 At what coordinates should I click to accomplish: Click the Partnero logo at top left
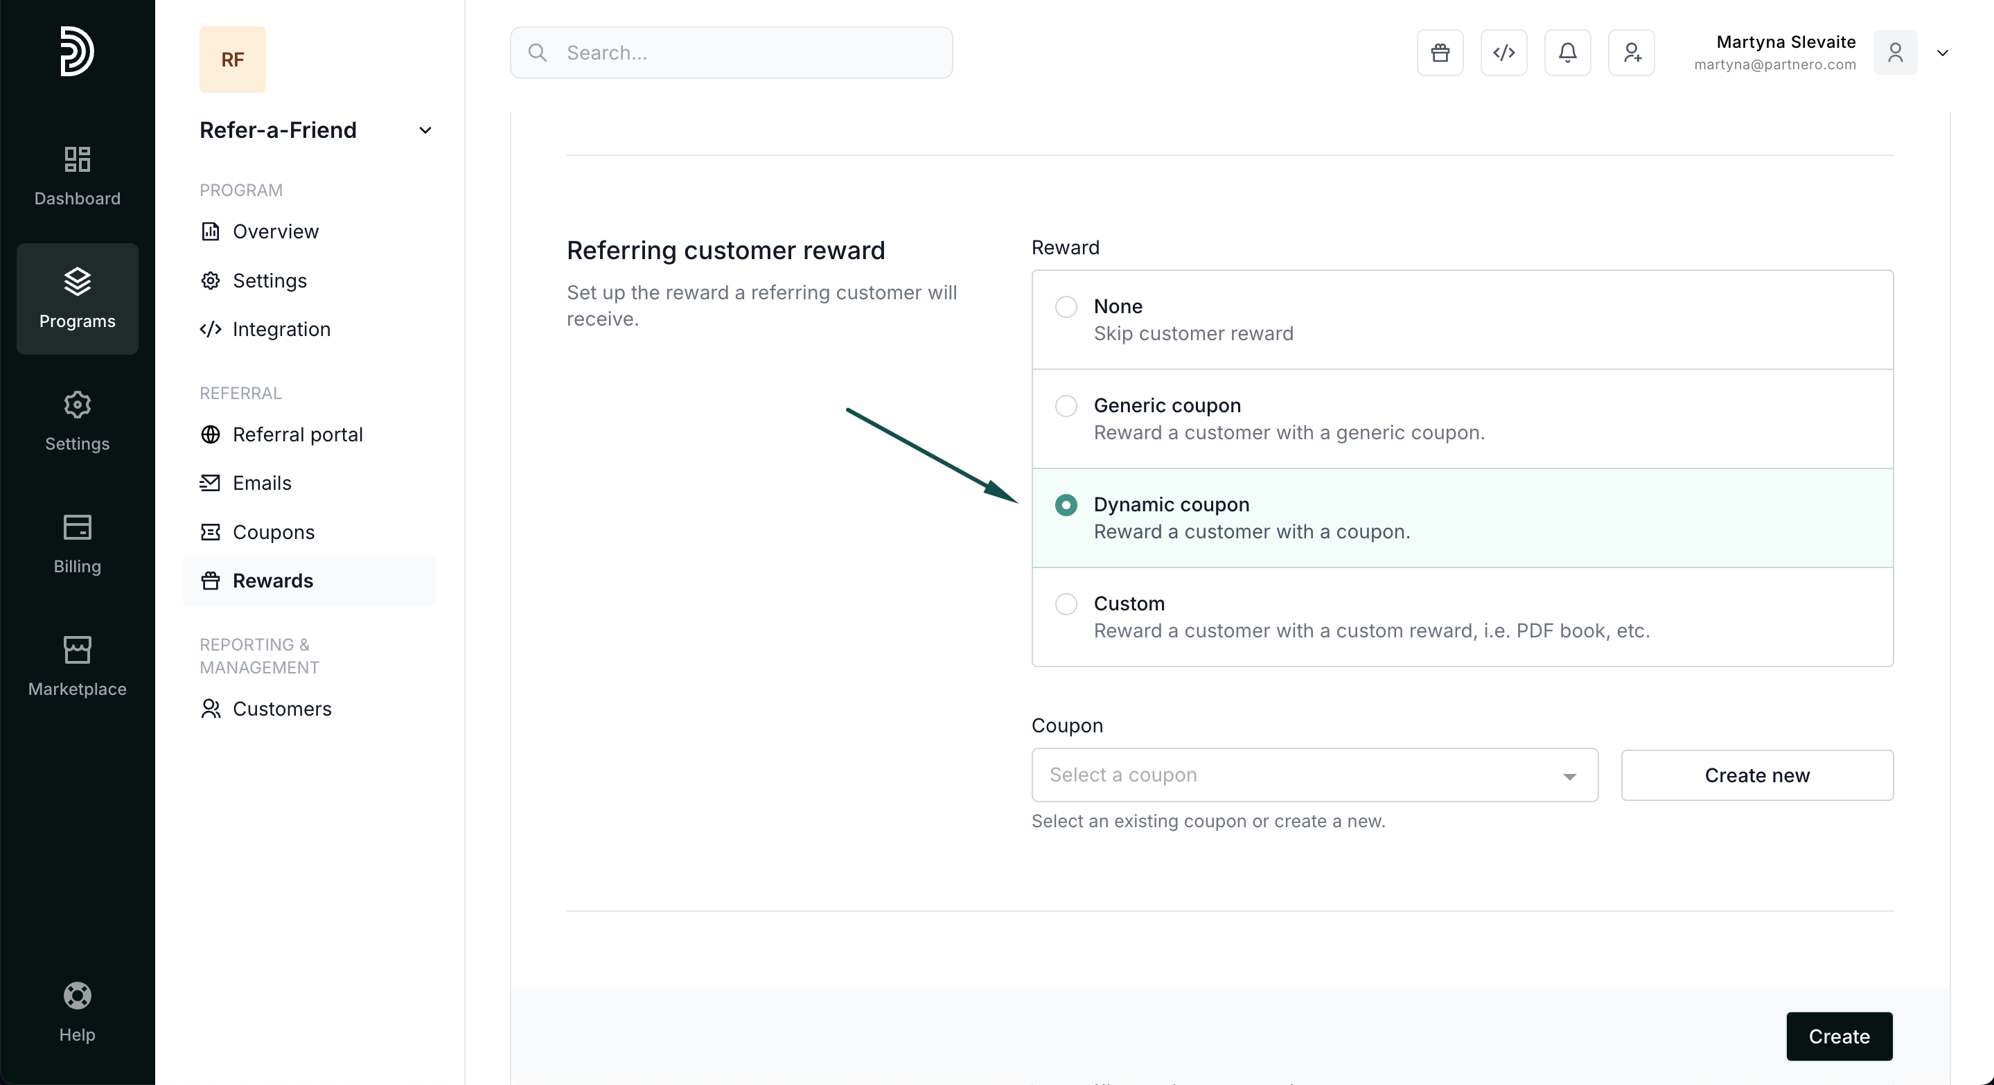coord(78,51)
